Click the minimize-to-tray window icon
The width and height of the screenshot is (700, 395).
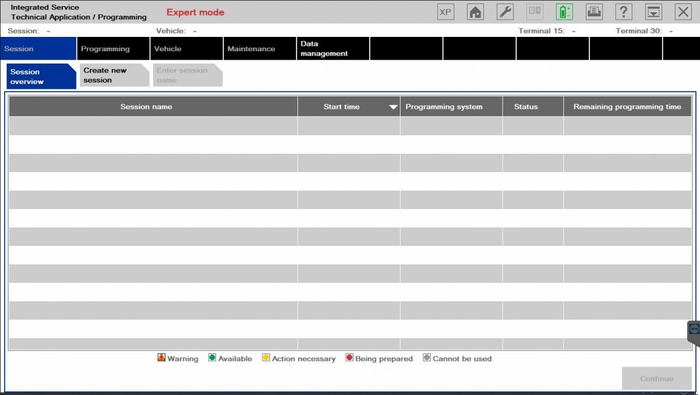click(x=654, y=12)
